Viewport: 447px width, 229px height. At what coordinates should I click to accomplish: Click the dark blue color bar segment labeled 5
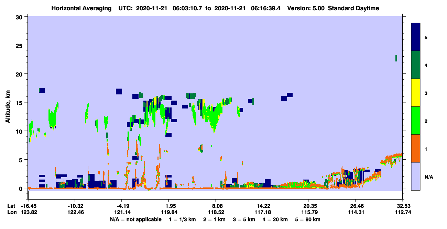pyautogui.click(x=416, y=37)
